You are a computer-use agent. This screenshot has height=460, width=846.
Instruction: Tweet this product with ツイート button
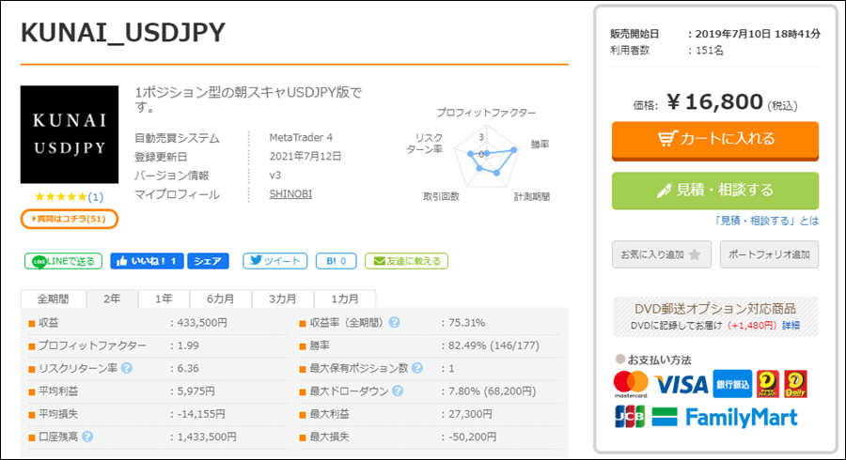click(x=275, y=261)
